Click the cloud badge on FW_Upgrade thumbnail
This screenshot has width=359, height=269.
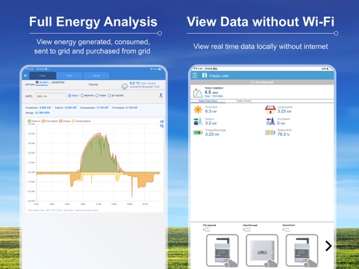pyautogui.click(x=231, y=264)
